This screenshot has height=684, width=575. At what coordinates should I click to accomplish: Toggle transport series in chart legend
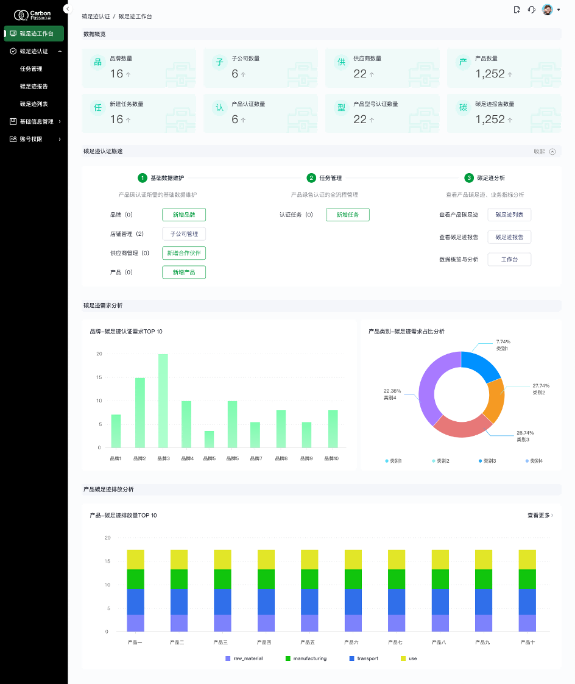point(364,658)
